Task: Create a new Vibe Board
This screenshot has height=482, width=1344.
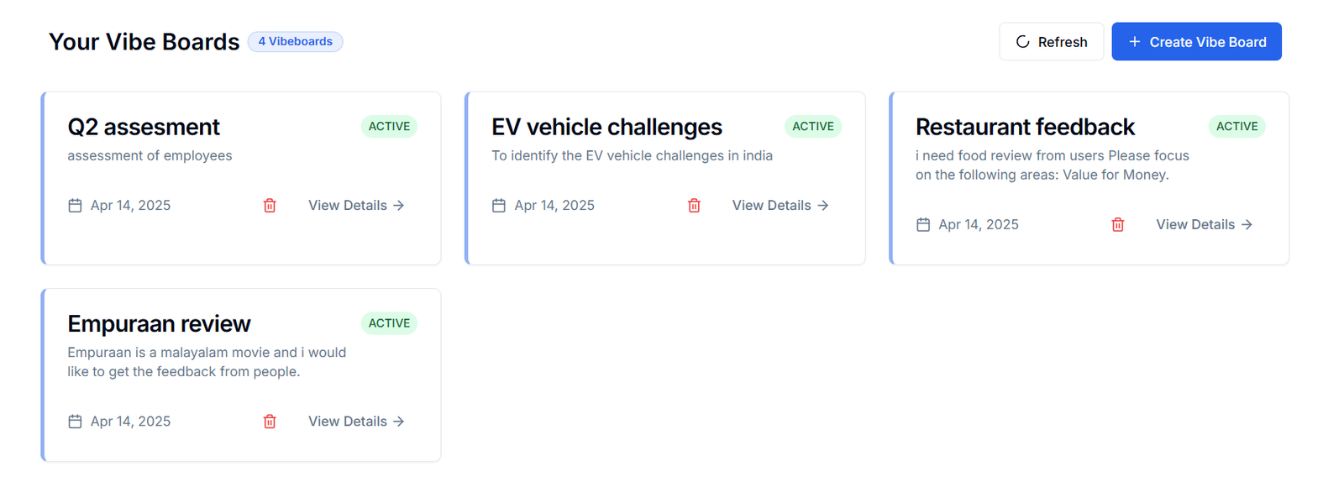Action: [1197, 42]
